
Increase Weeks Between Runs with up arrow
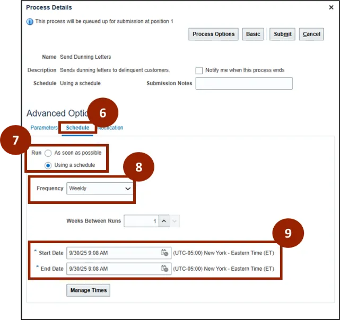coord(164,221)
